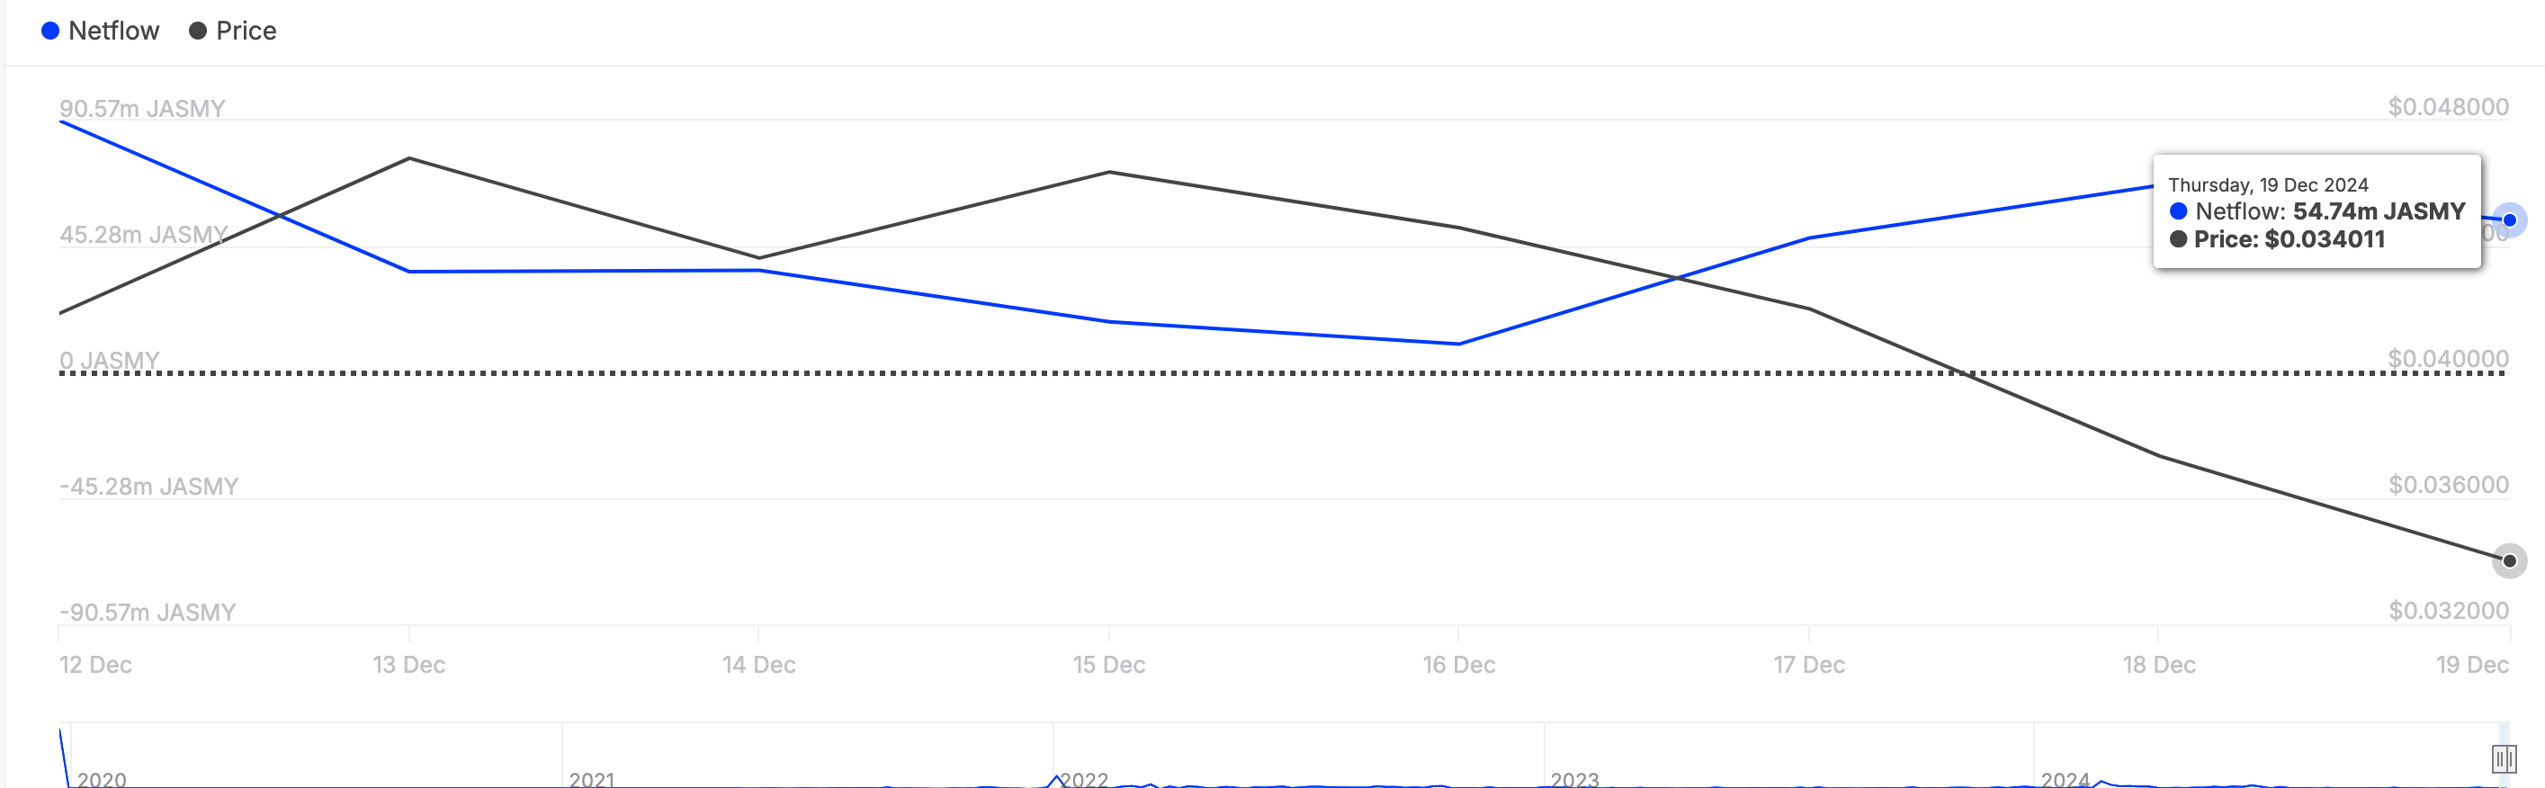Click the 13 Dec axis label

[409, 665]
